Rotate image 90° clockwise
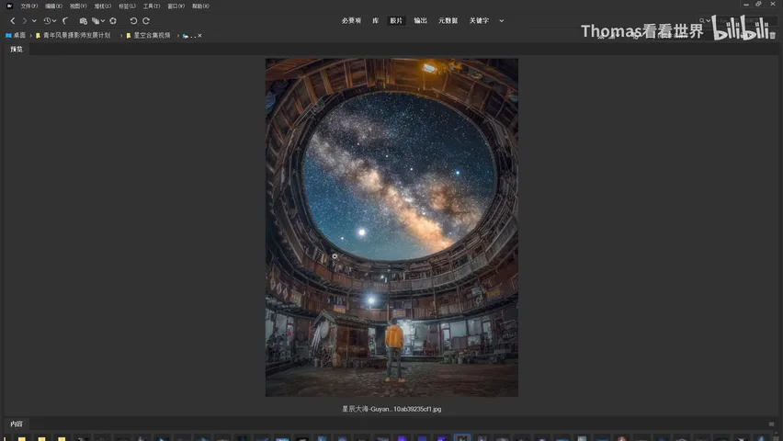The image size is (783, 441). click(x=146, y=21)
